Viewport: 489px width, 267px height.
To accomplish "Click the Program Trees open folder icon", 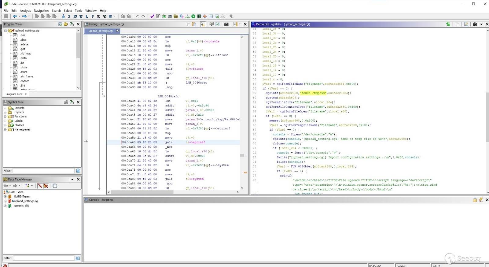I will click(x=66, y=24).
